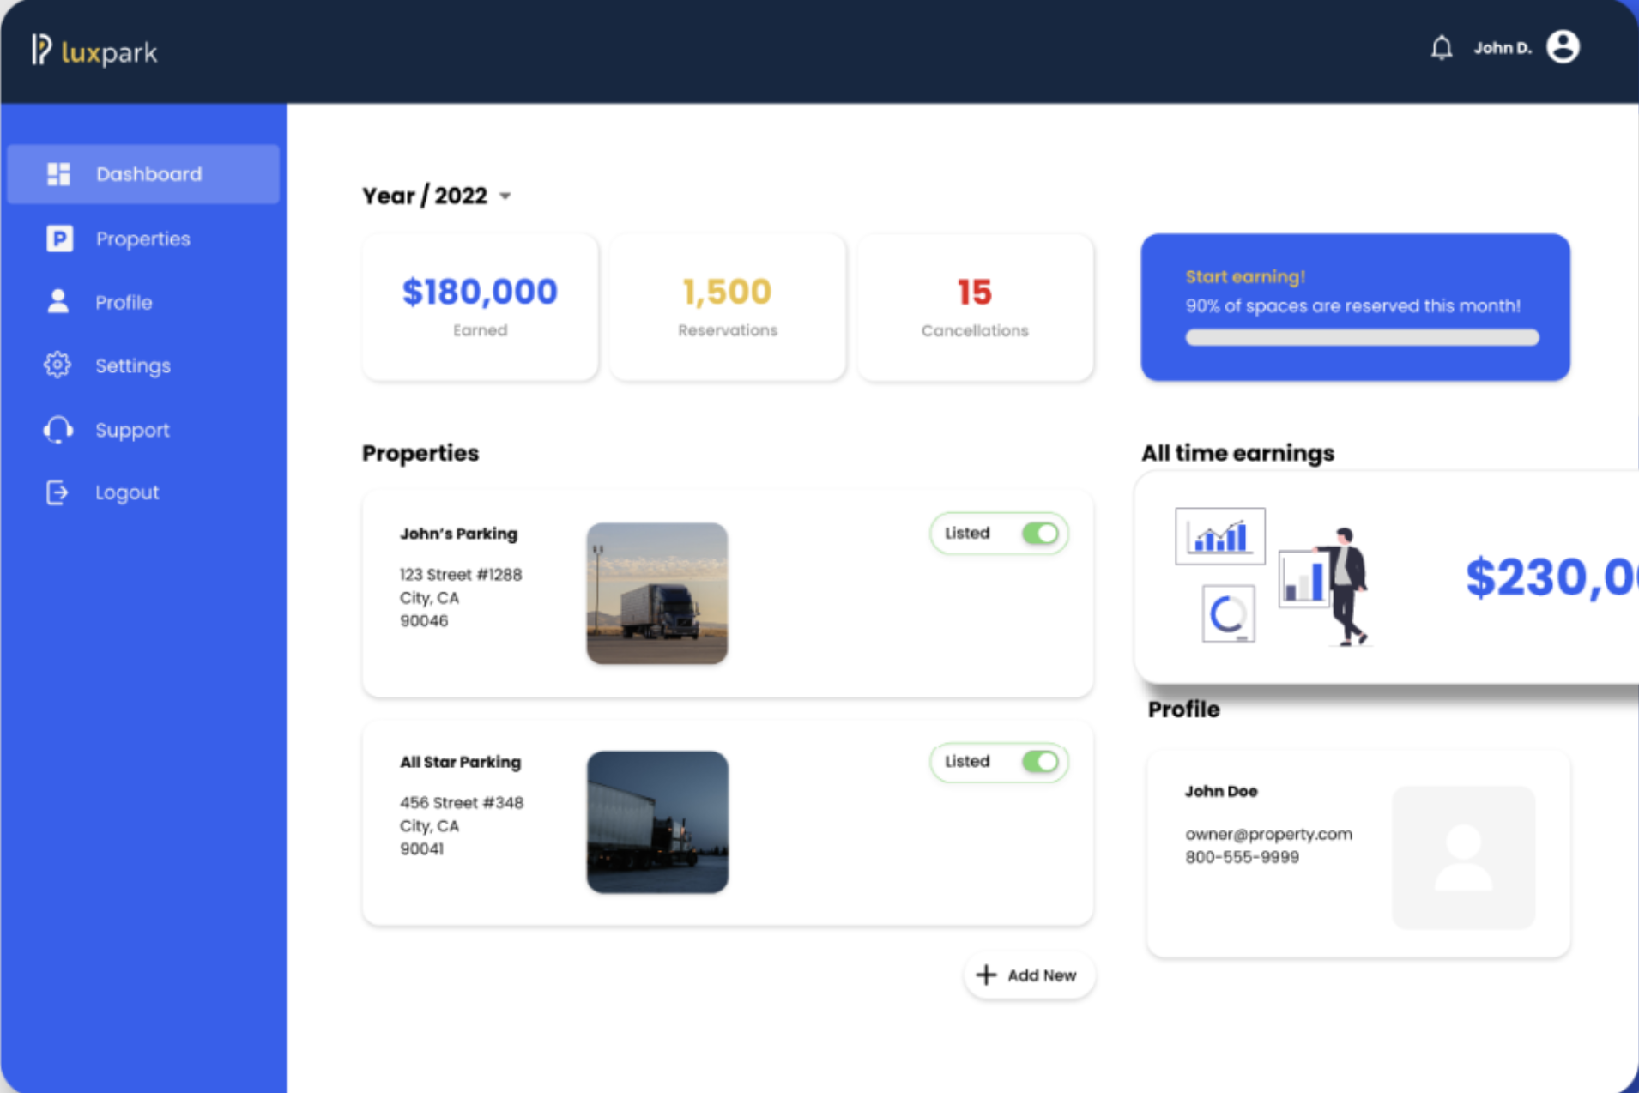Click the Add New property button
Screen dimensions: 1639x1093
[1028, 975]
